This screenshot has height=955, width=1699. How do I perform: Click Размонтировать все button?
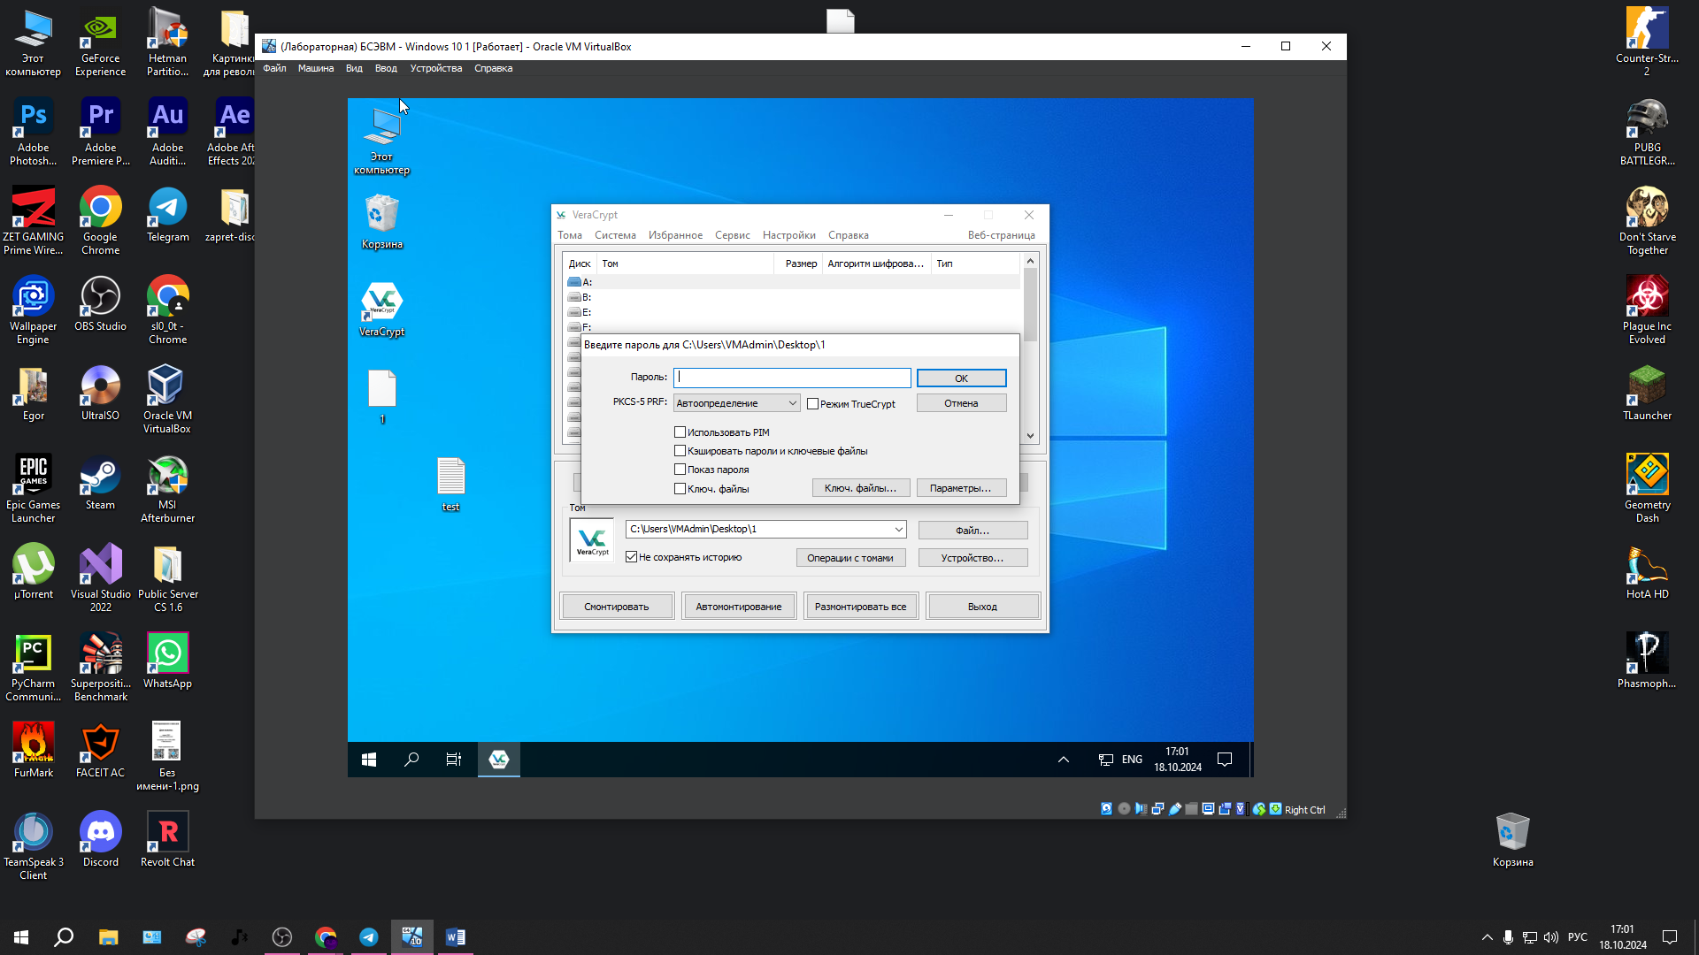pos(860,607)
